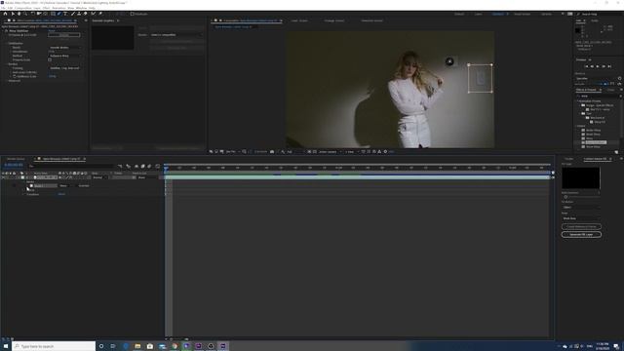Click the Warp Stabilizer Reset link

(52, 30)
